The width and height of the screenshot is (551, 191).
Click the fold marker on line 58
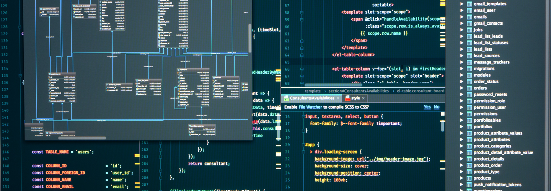coord(302,13)
